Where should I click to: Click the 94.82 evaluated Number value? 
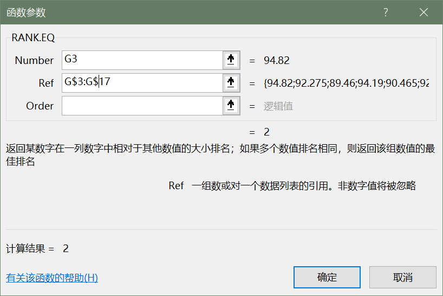[x=277, y=60]
